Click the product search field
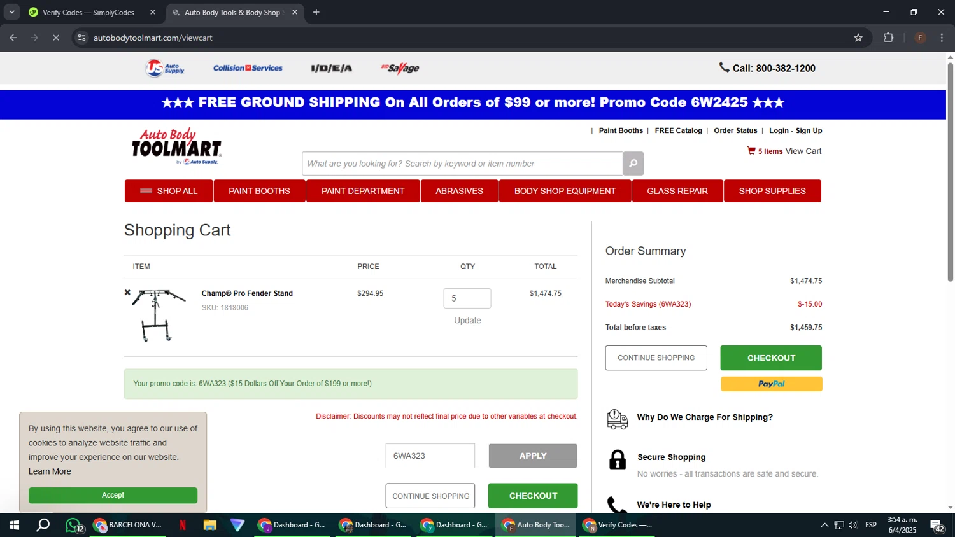The image size is (955, 537). [x=462, y=164]
